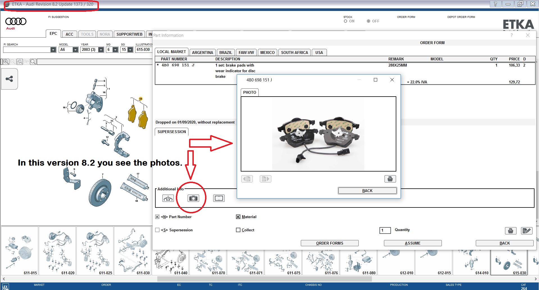Screen dimensions: 539x290
Task: Open the SG 15 dropdown
Action: (130, 50)
